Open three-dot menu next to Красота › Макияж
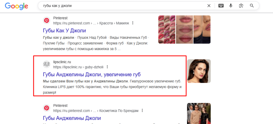 point(133,23)
